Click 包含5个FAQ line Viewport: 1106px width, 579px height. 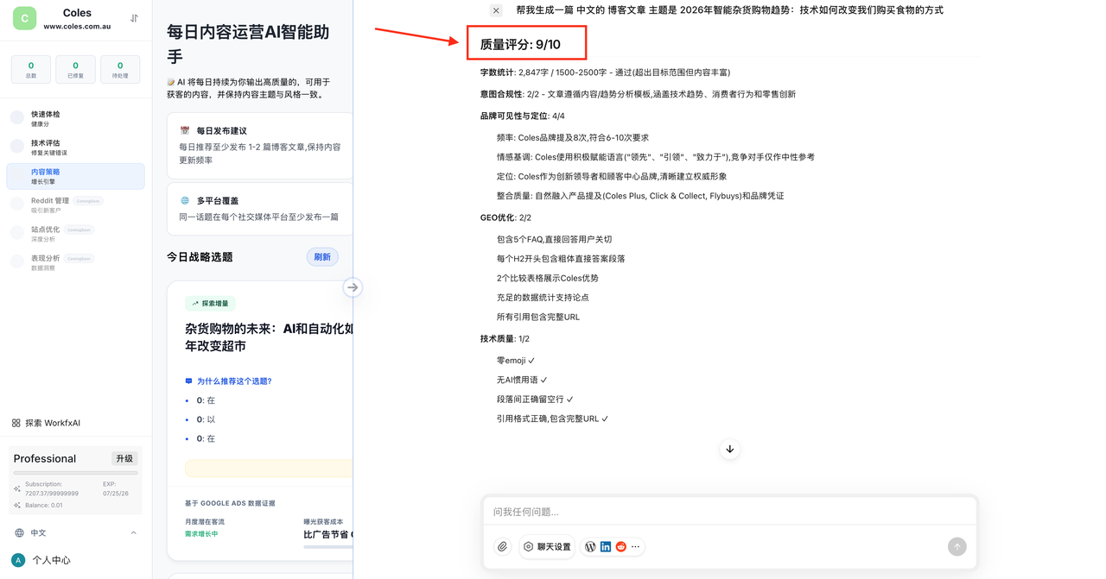pos(554,239)
